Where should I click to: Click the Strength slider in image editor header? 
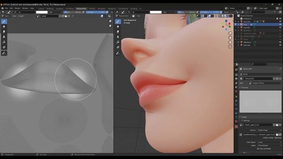tap(96, 12)
